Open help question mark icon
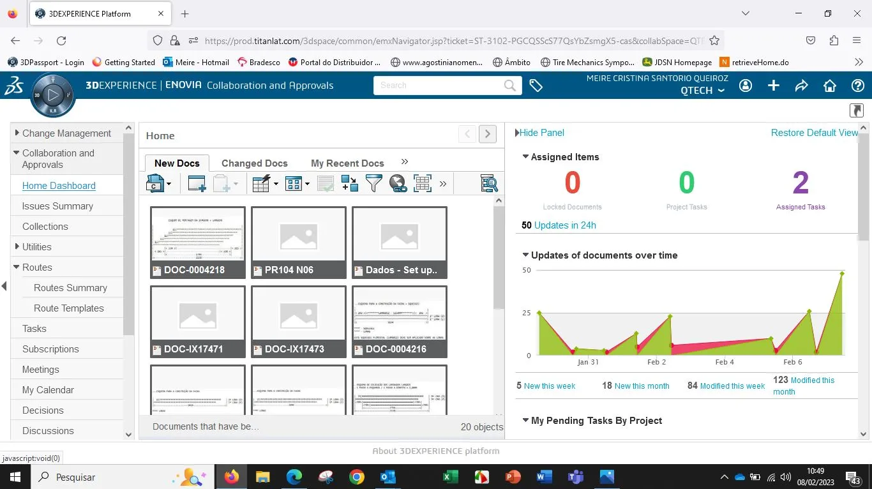 point(858,86)
